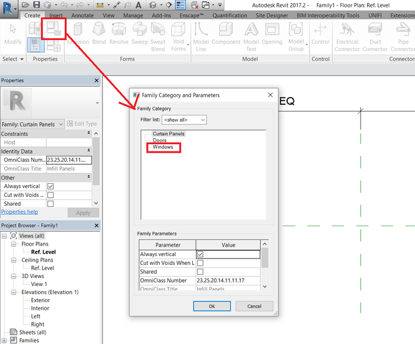Open the Properties help link
The image size is (415, 344).
(x=19, y=212)
